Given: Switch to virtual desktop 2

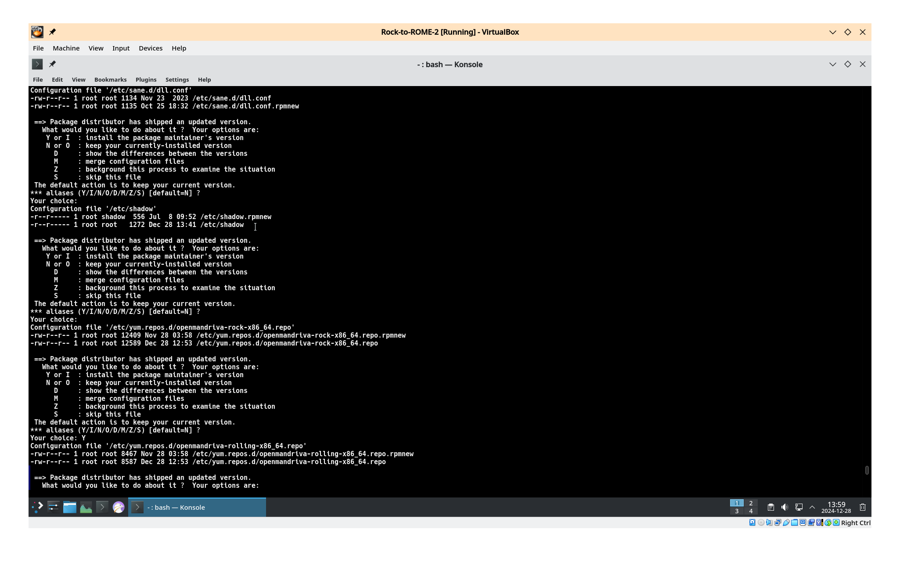Looking at the screenshot, I should click(x=751, y=503).
